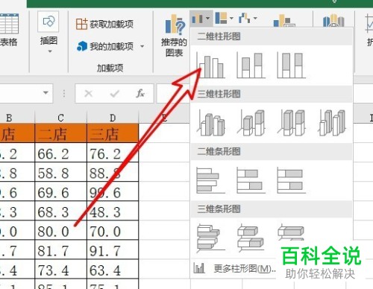Screen dimensions: 373x289
Task: Click cell containing 81.7
Action: click(61, 250)
